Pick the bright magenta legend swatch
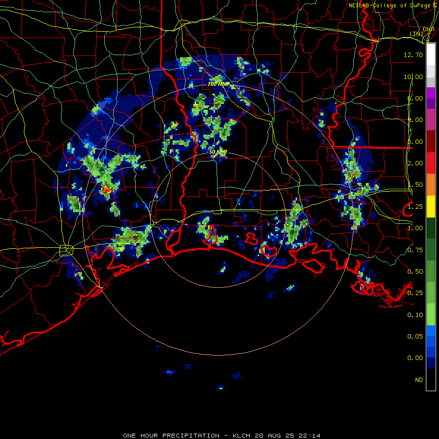 click(431, 93)
